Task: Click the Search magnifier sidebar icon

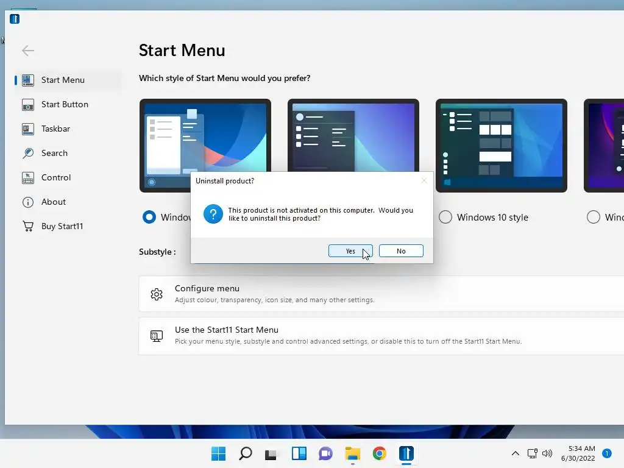Action: tap(28, 153)
